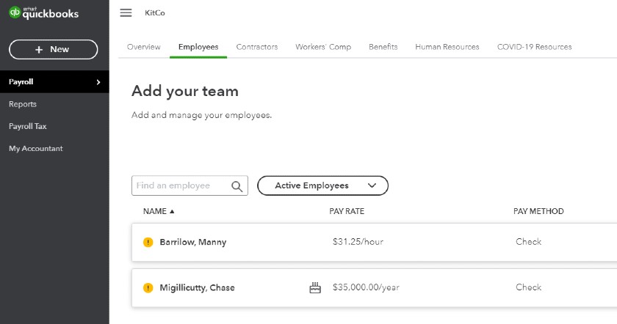Open the COVID-19 Resources tab
The image size is (617, 324).
click(x=535, y=47)
